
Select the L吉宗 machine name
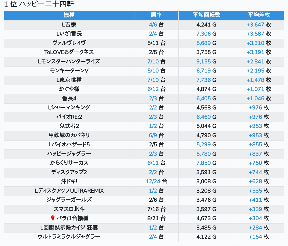(x=69, y=25)
